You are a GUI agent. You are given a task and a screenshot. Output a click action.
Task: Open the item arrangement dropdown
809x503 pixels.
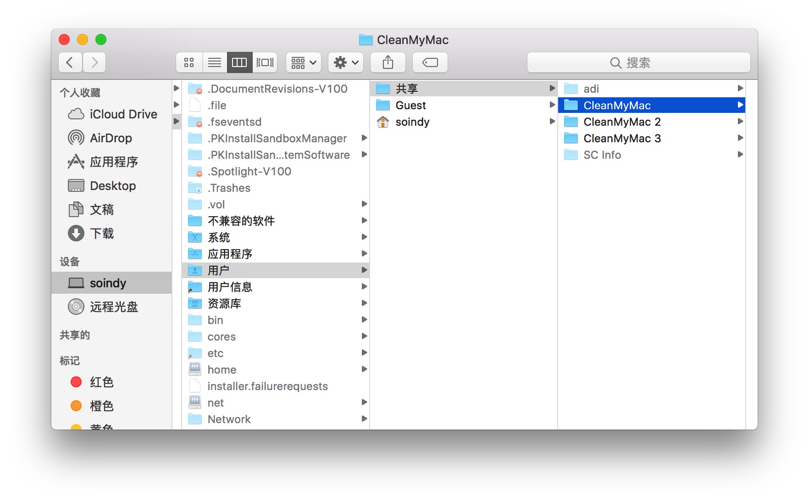pyautogui.click(x=304, y=62)
